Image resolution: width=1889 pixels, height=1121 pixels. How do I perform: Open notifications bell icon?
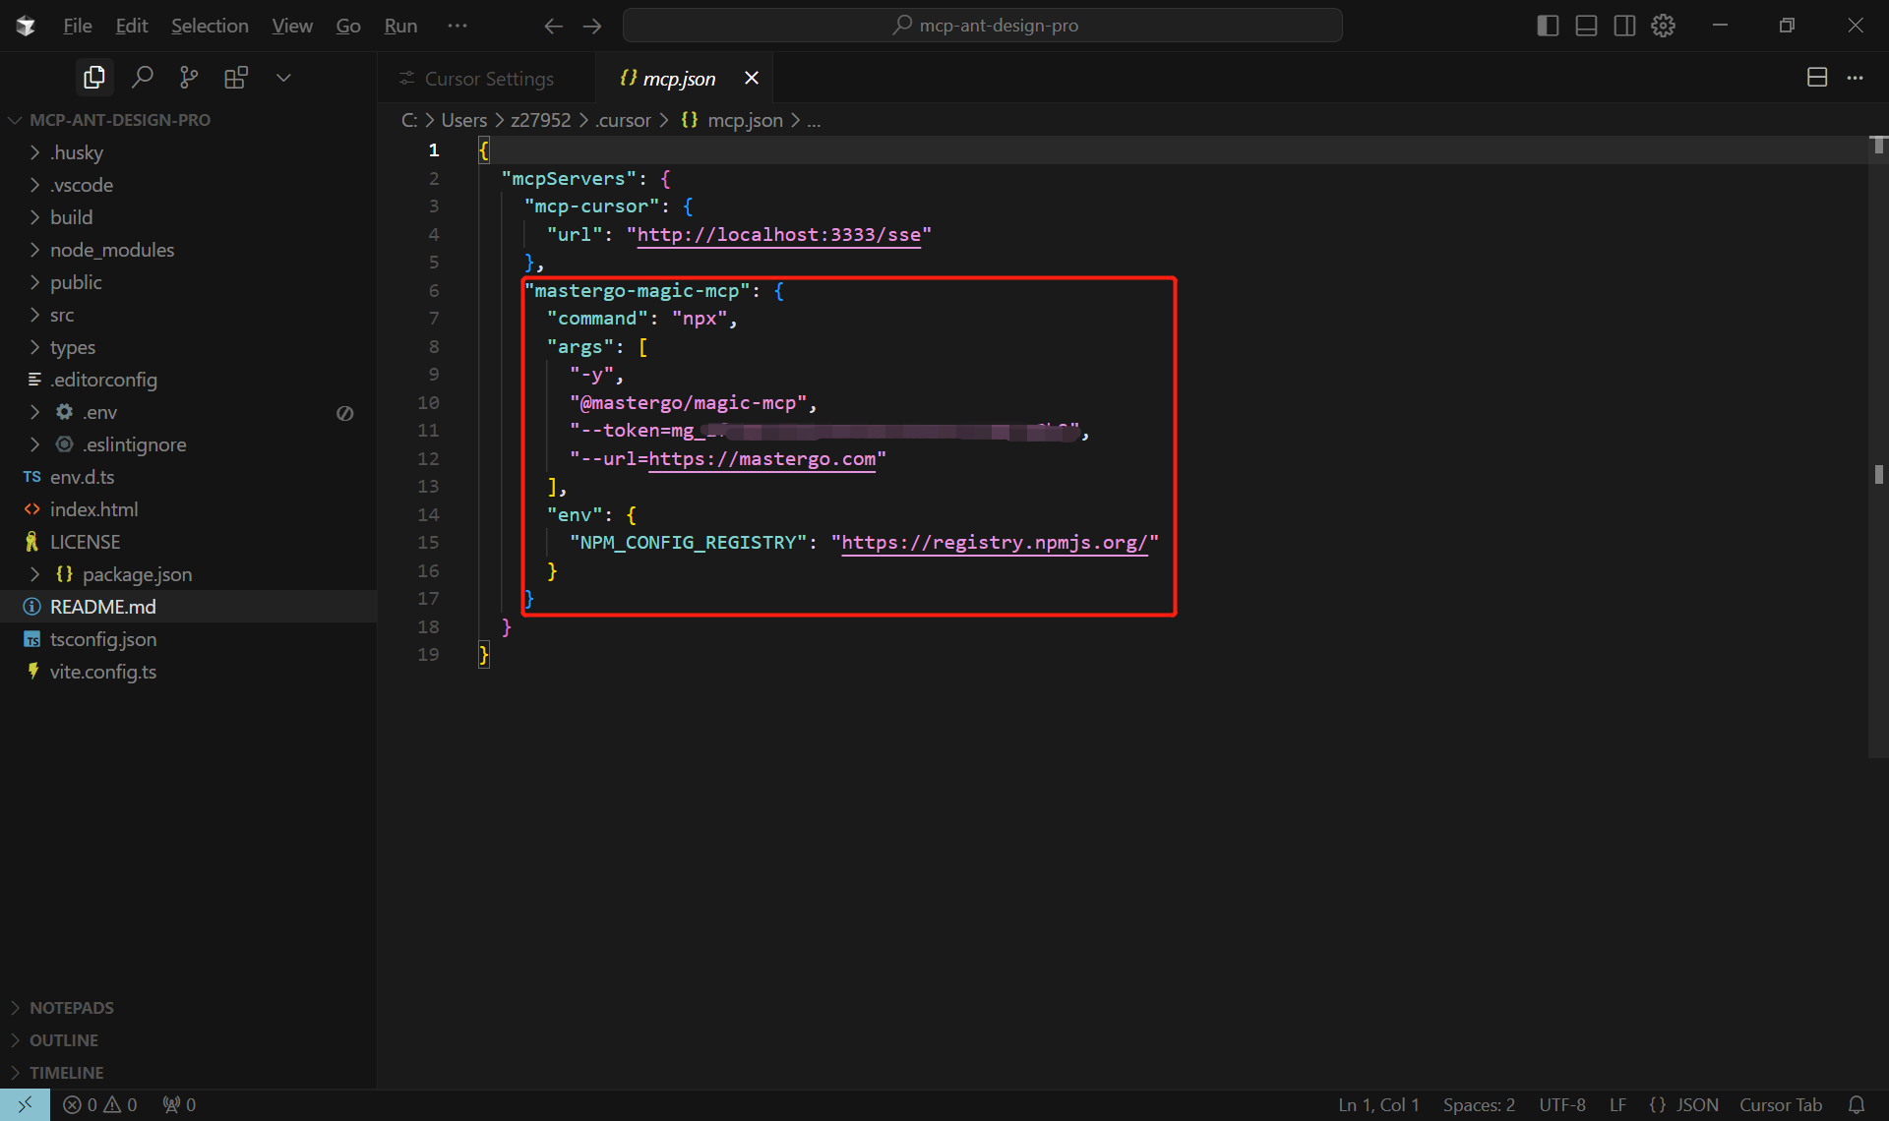coord(1857,1105)
